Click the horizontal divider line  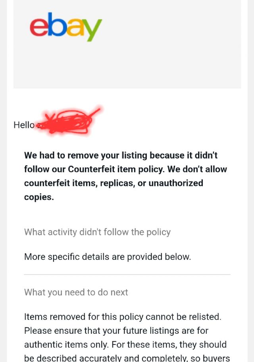click(x=127, y=275)
